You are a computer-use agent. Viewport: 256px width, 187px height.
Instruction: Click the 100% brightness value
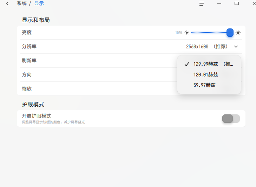[179, 33]
